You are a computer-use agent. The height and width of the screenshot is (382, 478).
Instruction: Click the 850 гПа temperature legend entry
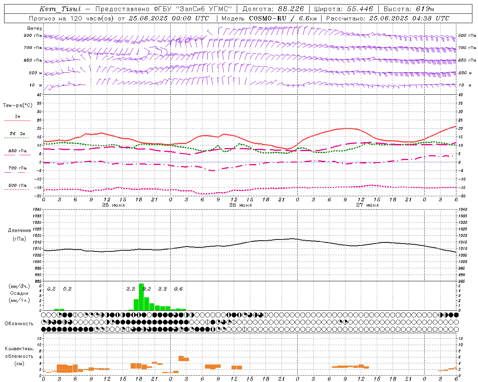coord(17,151)
